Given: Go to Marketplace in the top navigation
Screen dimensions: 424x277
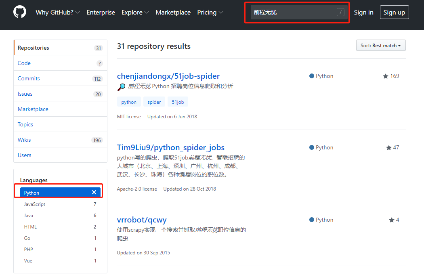Looking at the screenshot, I should (x=173, y=13).
